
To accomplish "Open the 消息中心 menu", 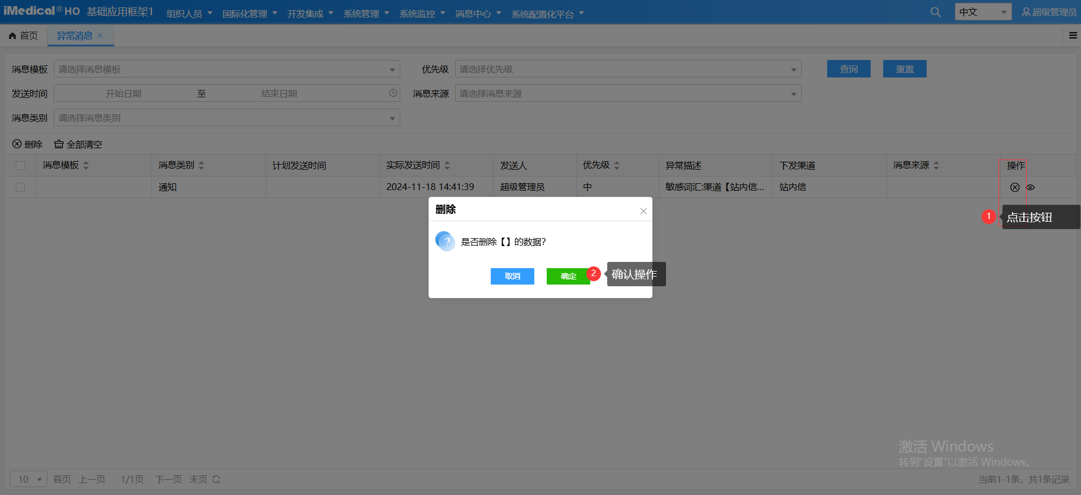I will point(478,14).
